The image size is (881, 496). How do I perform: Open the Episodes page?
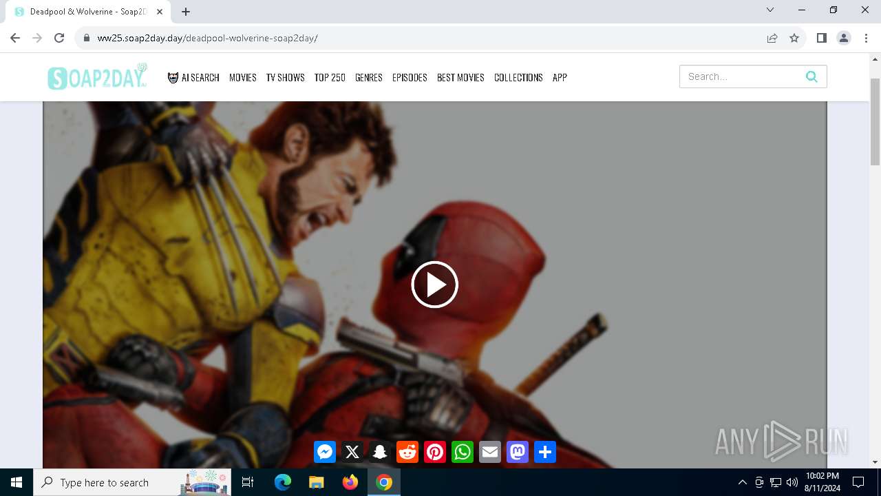pos(410,77)
